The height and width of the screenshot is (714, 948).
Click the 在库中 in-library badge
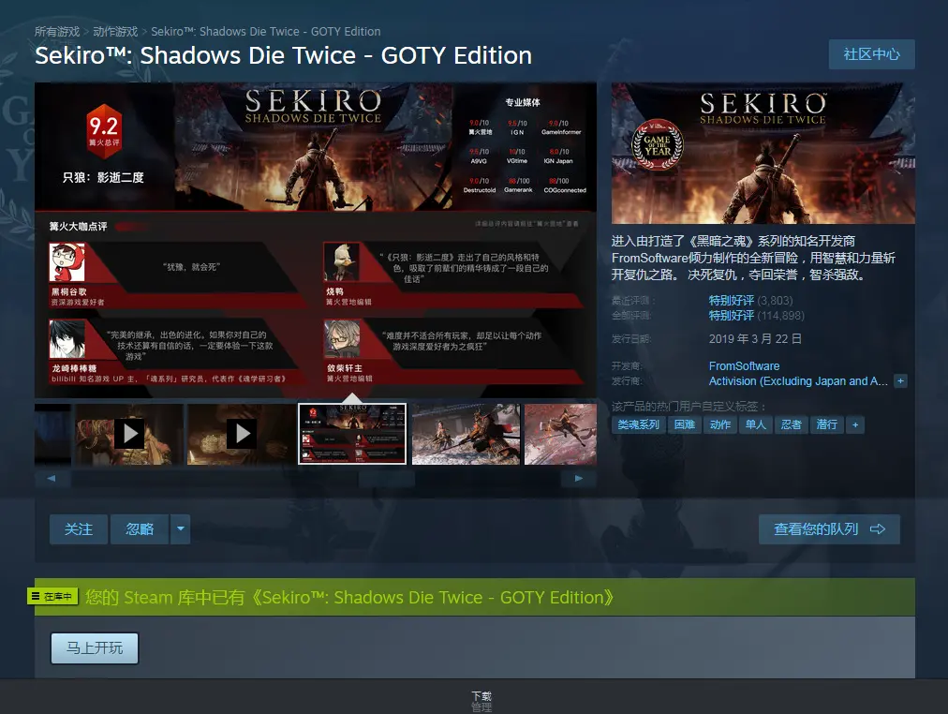point(52,597)
